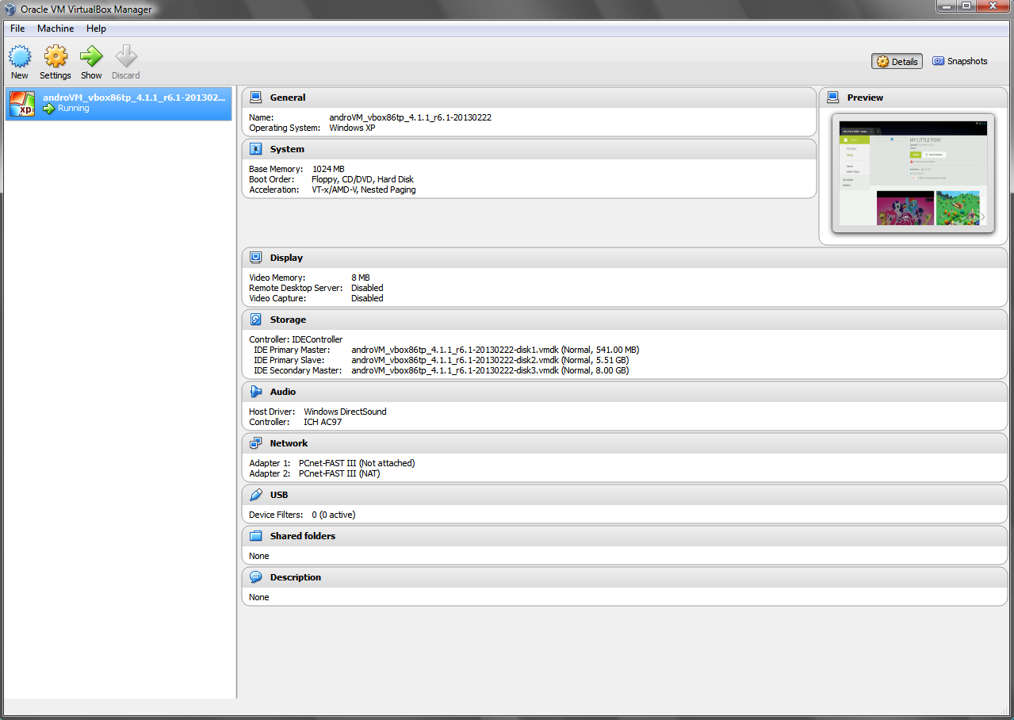Click the green Running status arrow icon
1014x720 pixels.
(49, 109)
